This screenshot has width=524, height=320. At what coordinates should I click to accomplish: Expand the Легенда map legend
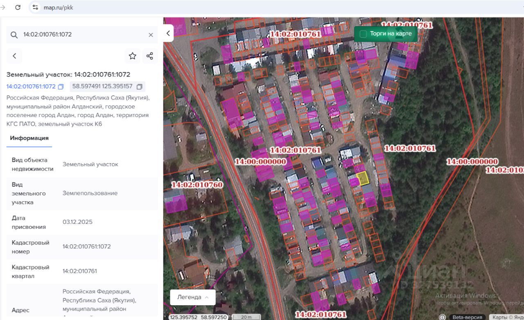(x=193, y=297)
